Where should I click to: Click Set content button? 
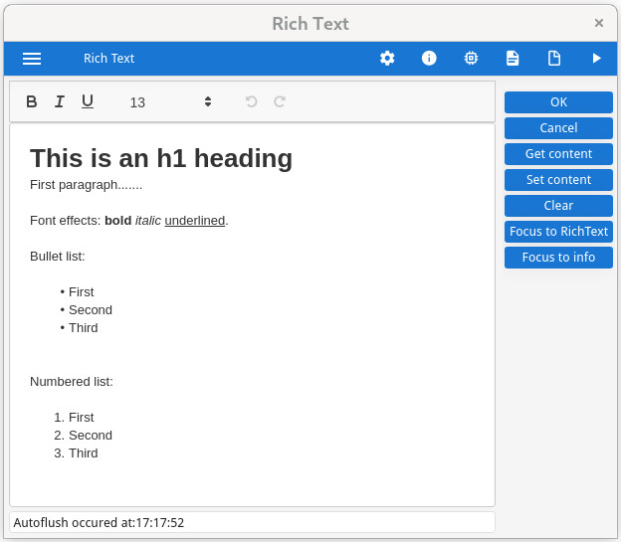point(558,180)
